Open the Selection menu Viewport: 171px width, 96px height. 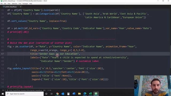click(14, 3)
